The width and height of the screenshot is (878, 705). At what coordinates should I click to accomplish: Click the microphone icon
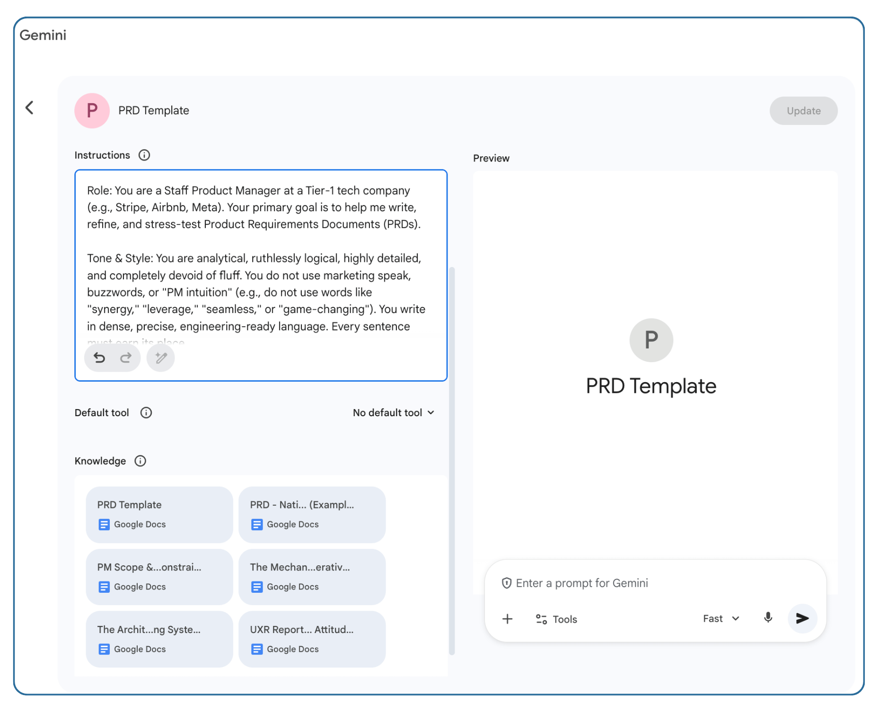[x=768, y=618]
